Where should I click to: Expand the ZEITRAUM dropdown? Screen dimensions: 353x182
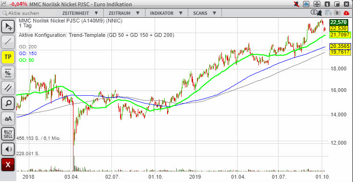124,13
